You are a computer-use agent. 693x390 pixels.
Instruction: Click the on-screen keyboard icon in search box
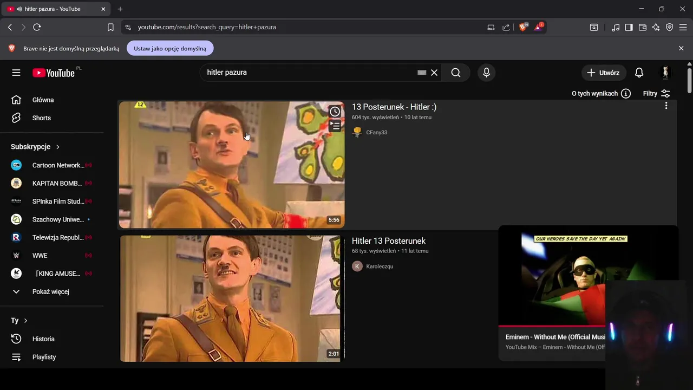coord(422,73)
